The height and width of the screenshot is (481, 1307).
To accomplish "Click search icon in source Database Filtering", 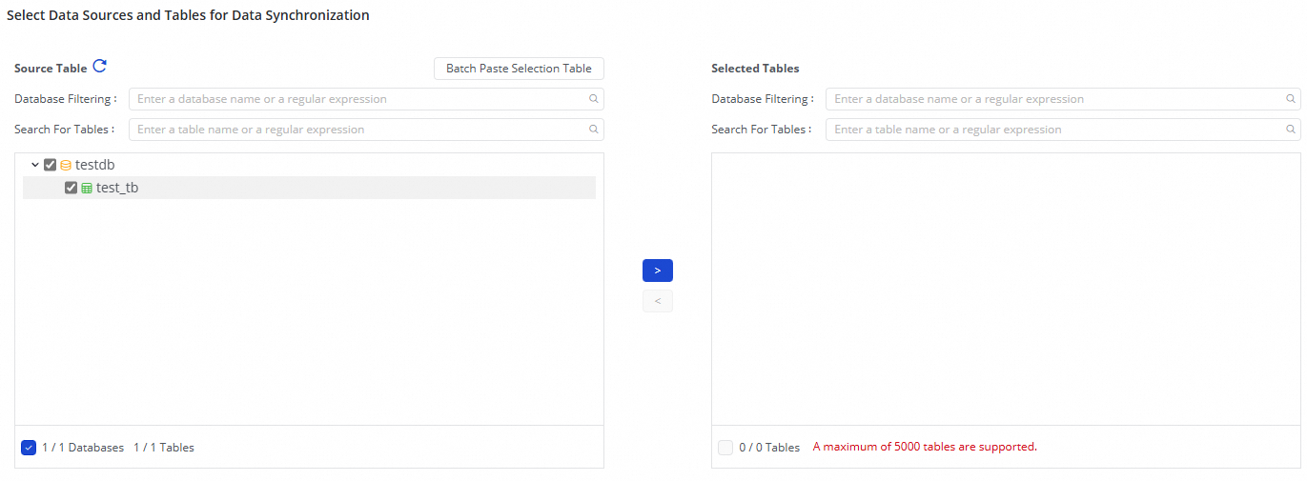I will click(x=593, y=99).
